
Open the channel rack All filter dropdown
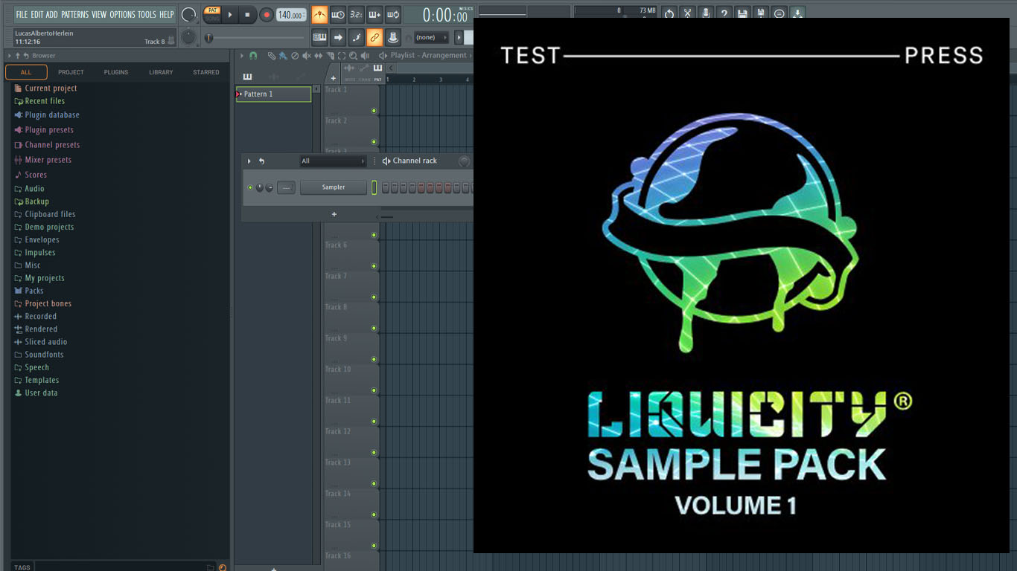(333, 161)
